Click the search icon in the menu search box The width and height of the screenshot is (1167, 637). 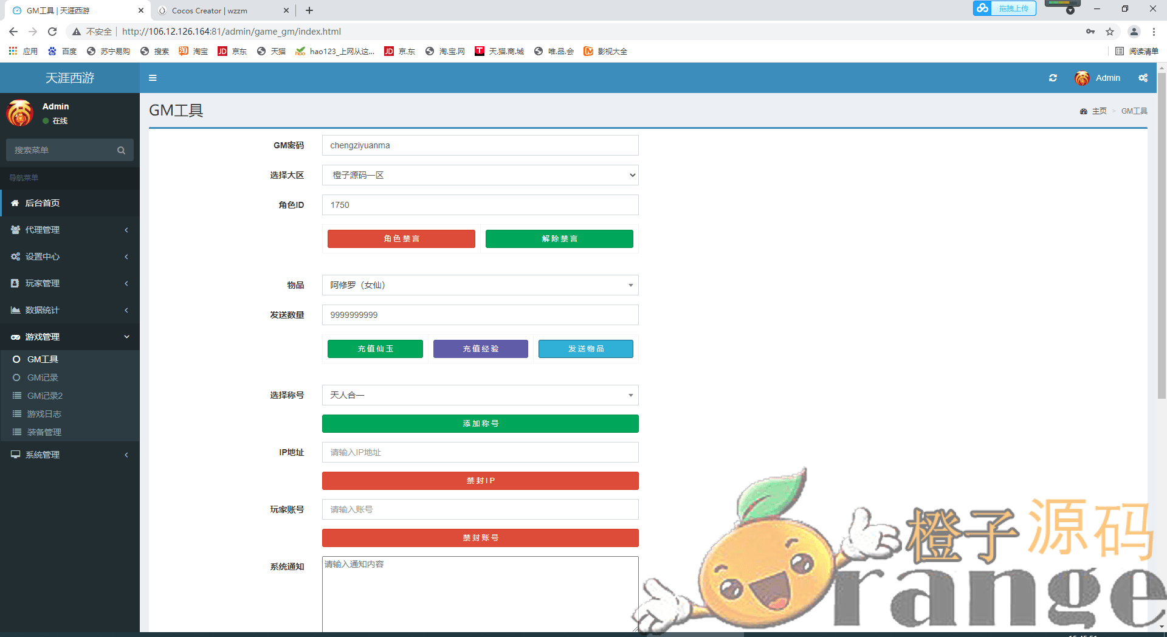click(x=121, y=150)
